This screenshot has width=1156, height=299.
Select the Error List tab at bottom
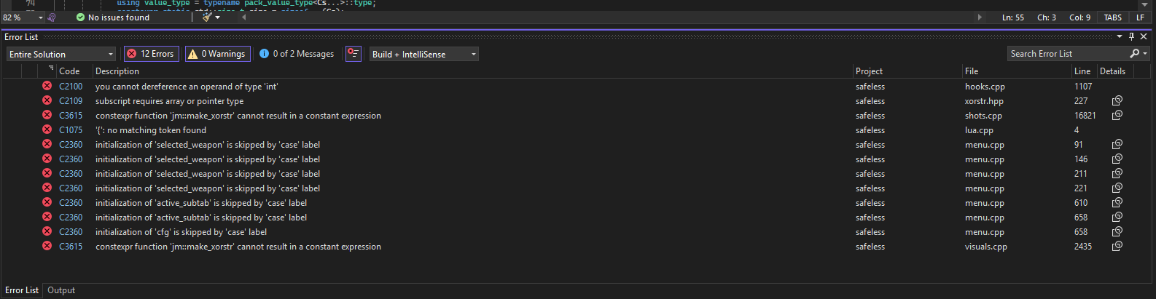click(x=22, y=290)
